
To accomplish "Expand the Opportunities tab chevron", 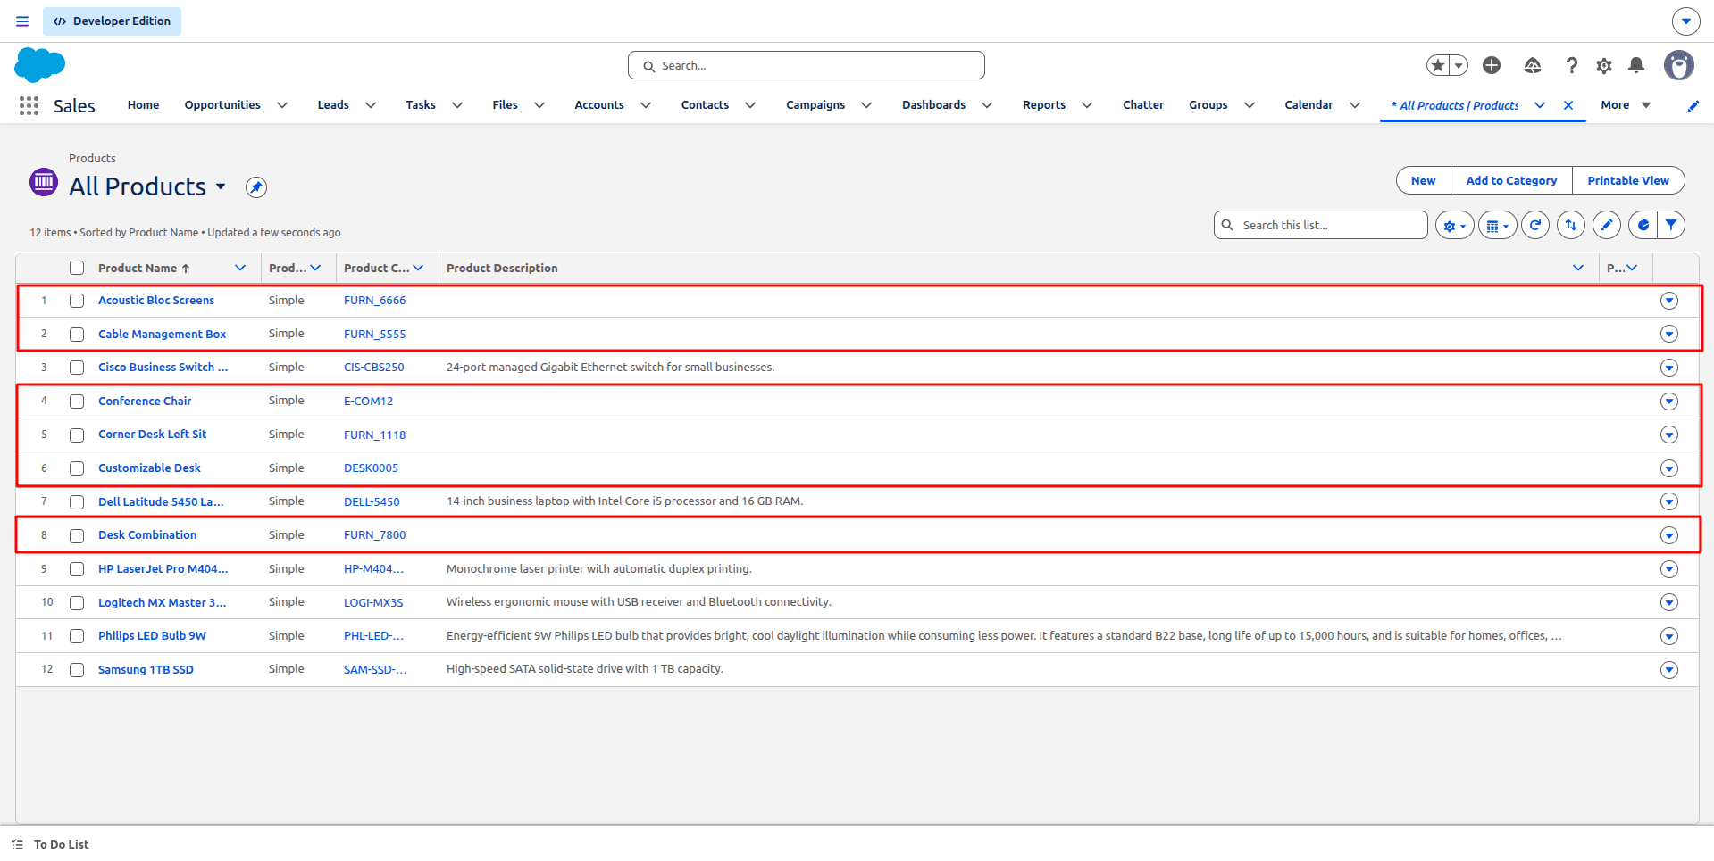I will 282,105.
